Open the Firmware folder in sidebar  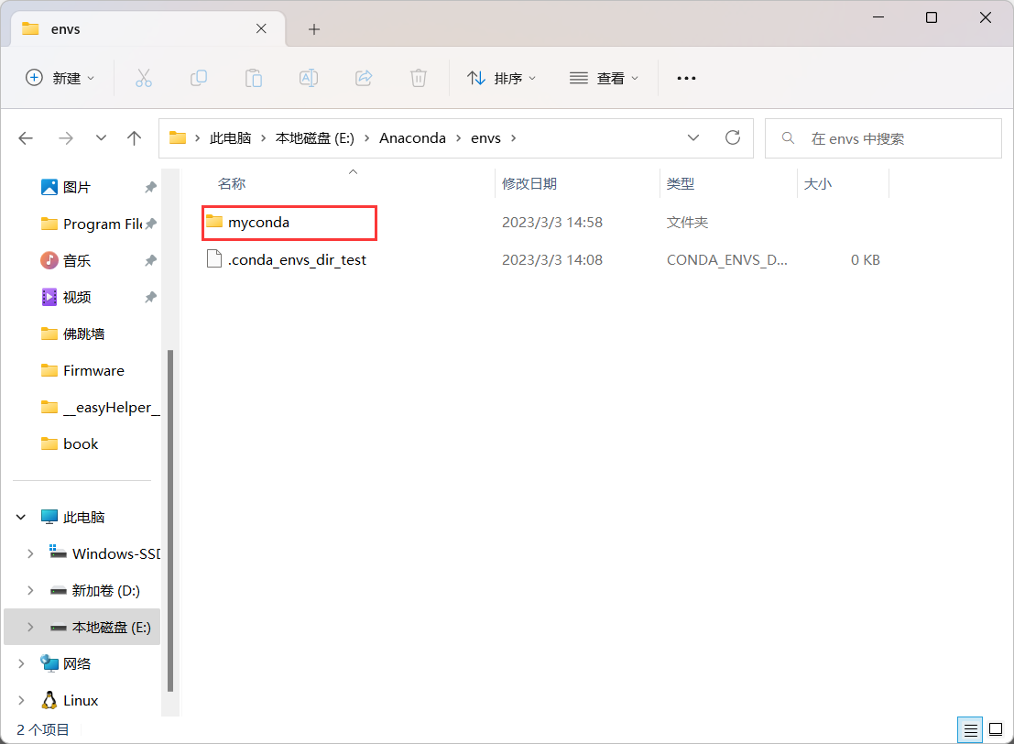[x=93, y=371]
